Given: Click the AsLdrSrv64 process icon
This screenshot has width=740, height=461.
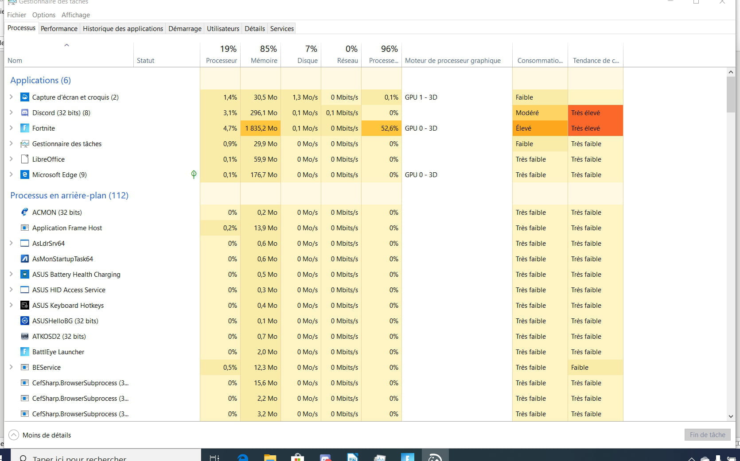Looking at the screenshot, I should (x=25, y=243).
